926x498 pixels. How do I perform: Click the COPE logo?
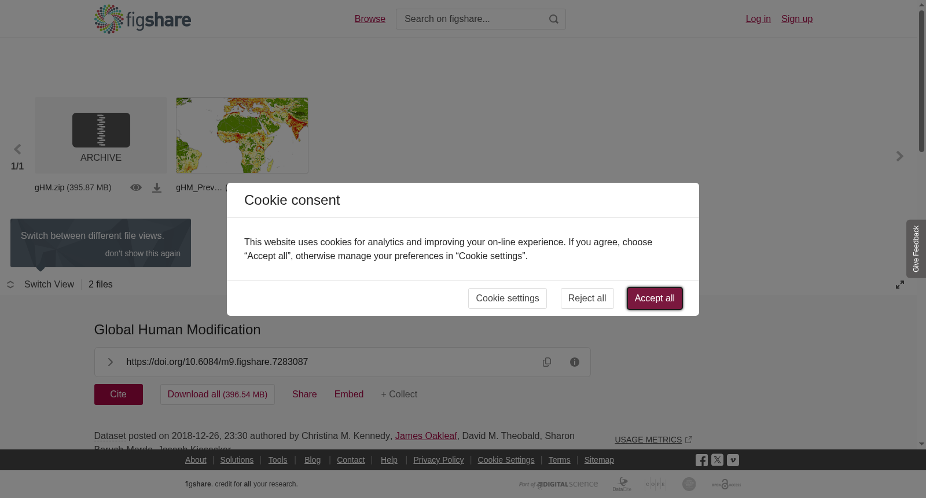tap(655, 484)
